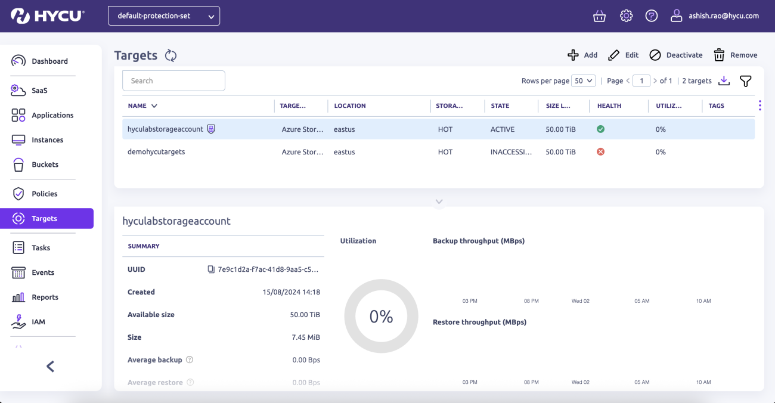Collapse the target details panel chevron
775x403 pixels.
pos(439,201)
